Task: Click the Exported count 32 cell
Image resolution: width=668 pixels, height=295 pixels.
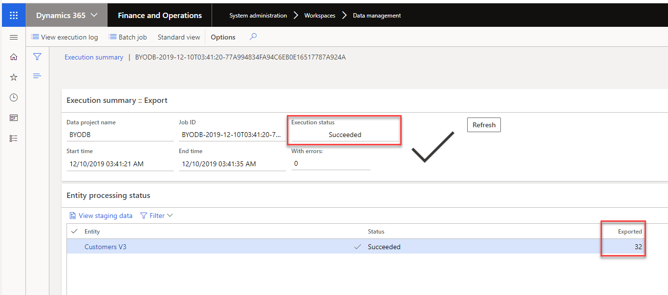Action: [638, 247]
